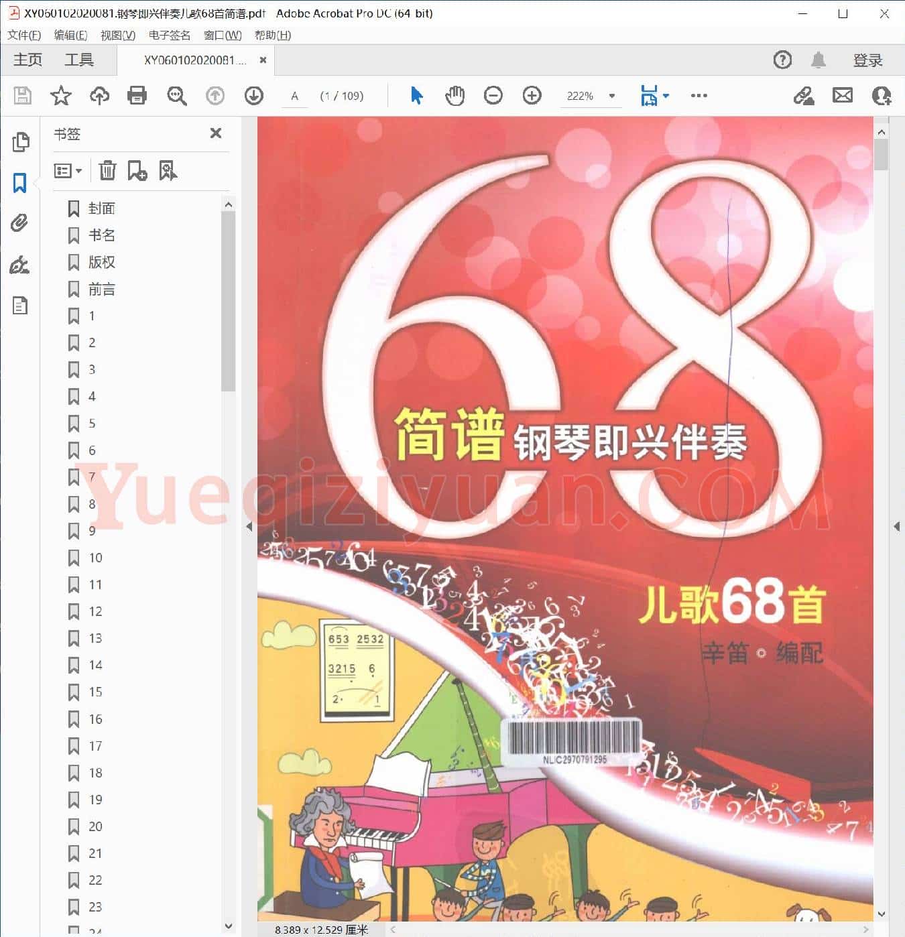This screenshot has height=937, width=905.
Task: Send file by email envelope icon
Action: pos(843,96)
